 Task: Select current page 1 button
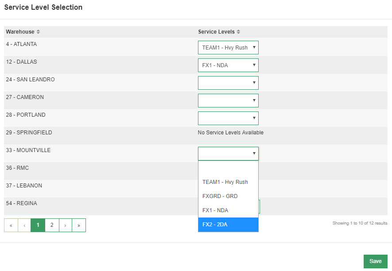(x=38, y=225)
